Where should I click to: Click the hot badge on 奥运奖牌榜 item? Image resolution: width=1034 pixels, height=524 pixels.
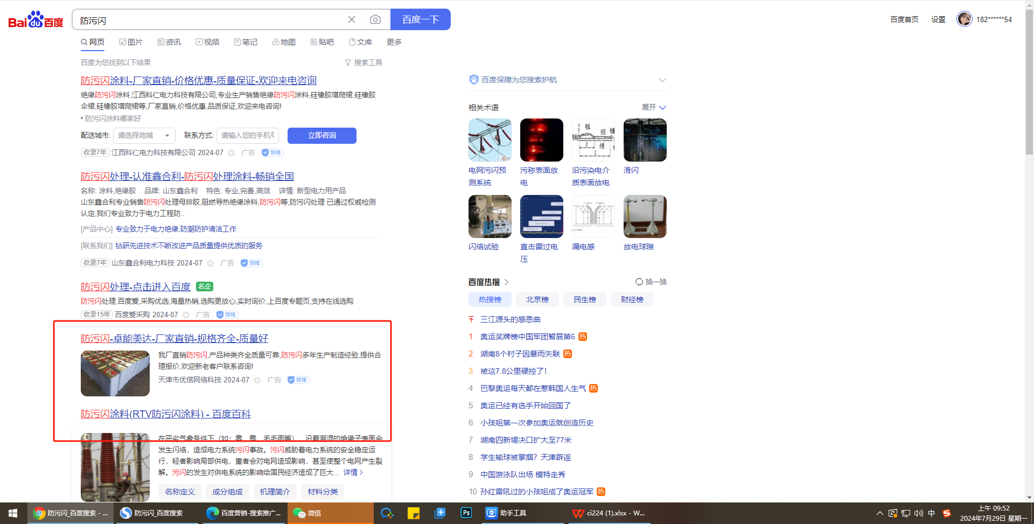(583, 337)
